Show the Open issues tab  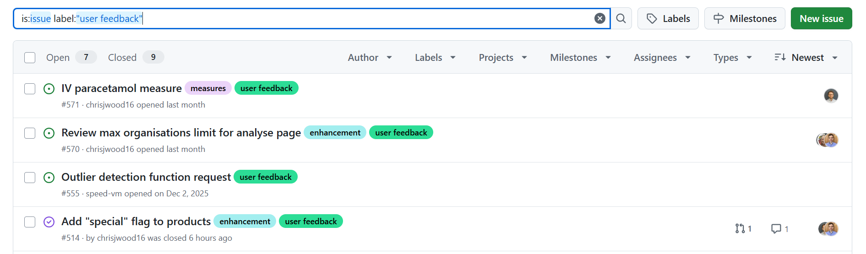point(71,57)
